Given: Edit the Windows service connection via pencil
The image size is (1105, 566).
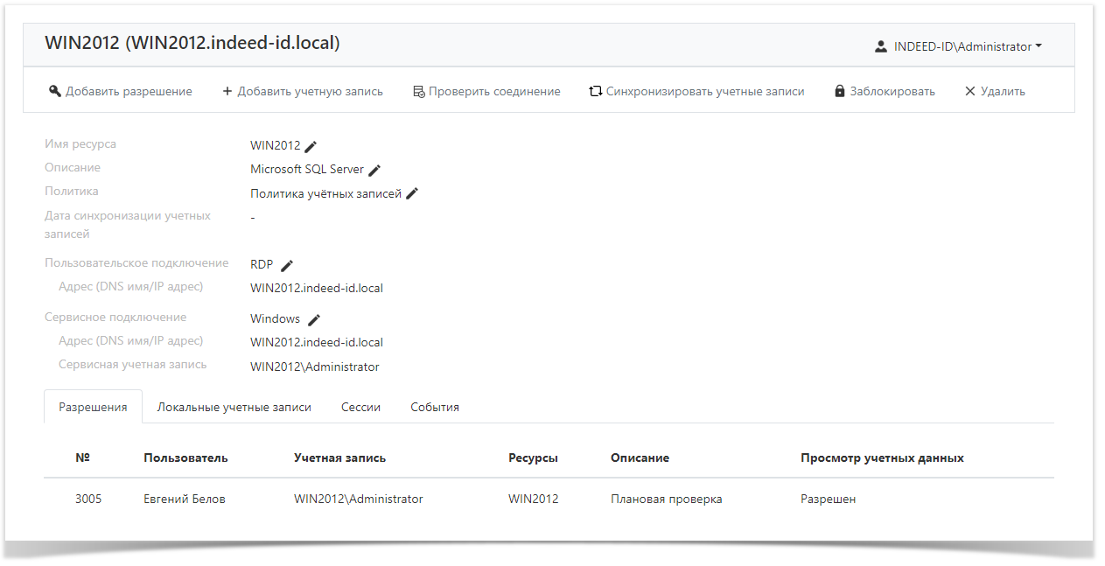Looking at the screenshot, I should pos(313,318).
